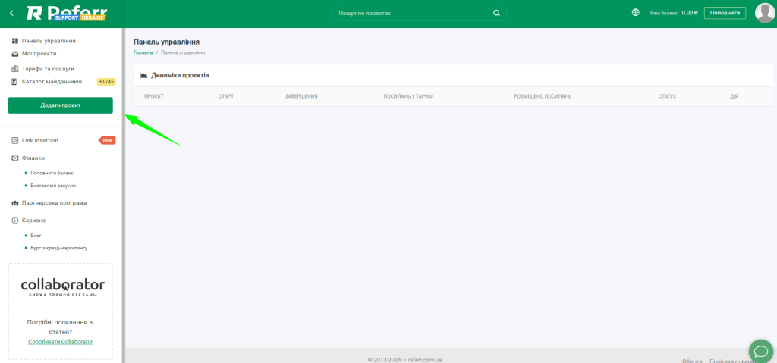This screenshot has width=777, height=363.
Task: Open the language globe icon
Action: click(635, 13)
